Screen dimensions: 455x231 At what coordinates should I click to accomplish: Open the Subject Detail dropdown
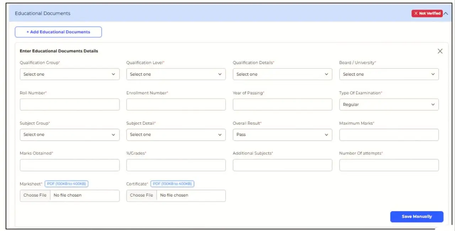[176, 134]
